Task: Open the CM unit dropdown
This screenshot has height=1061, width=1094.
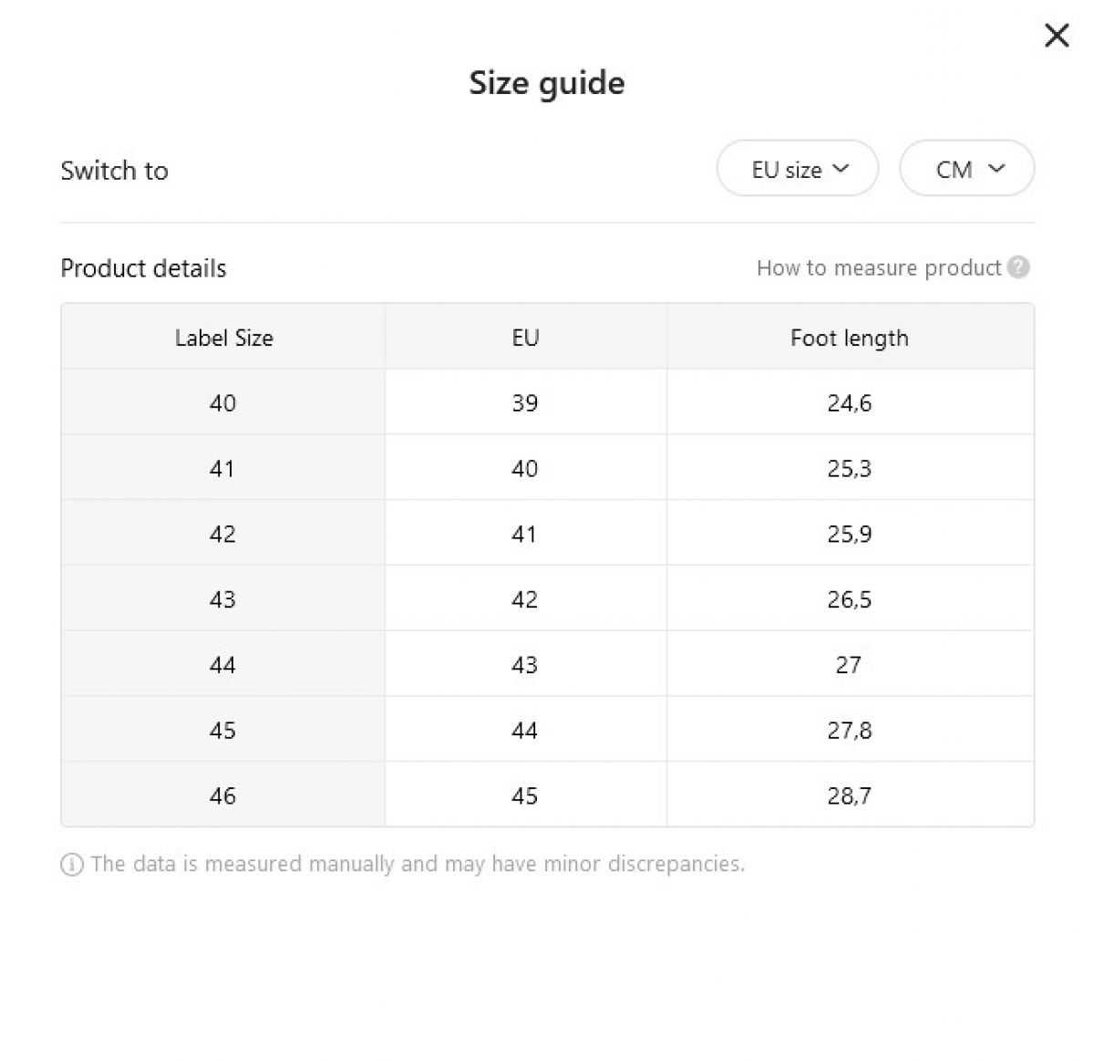Action: coord(967,168)
